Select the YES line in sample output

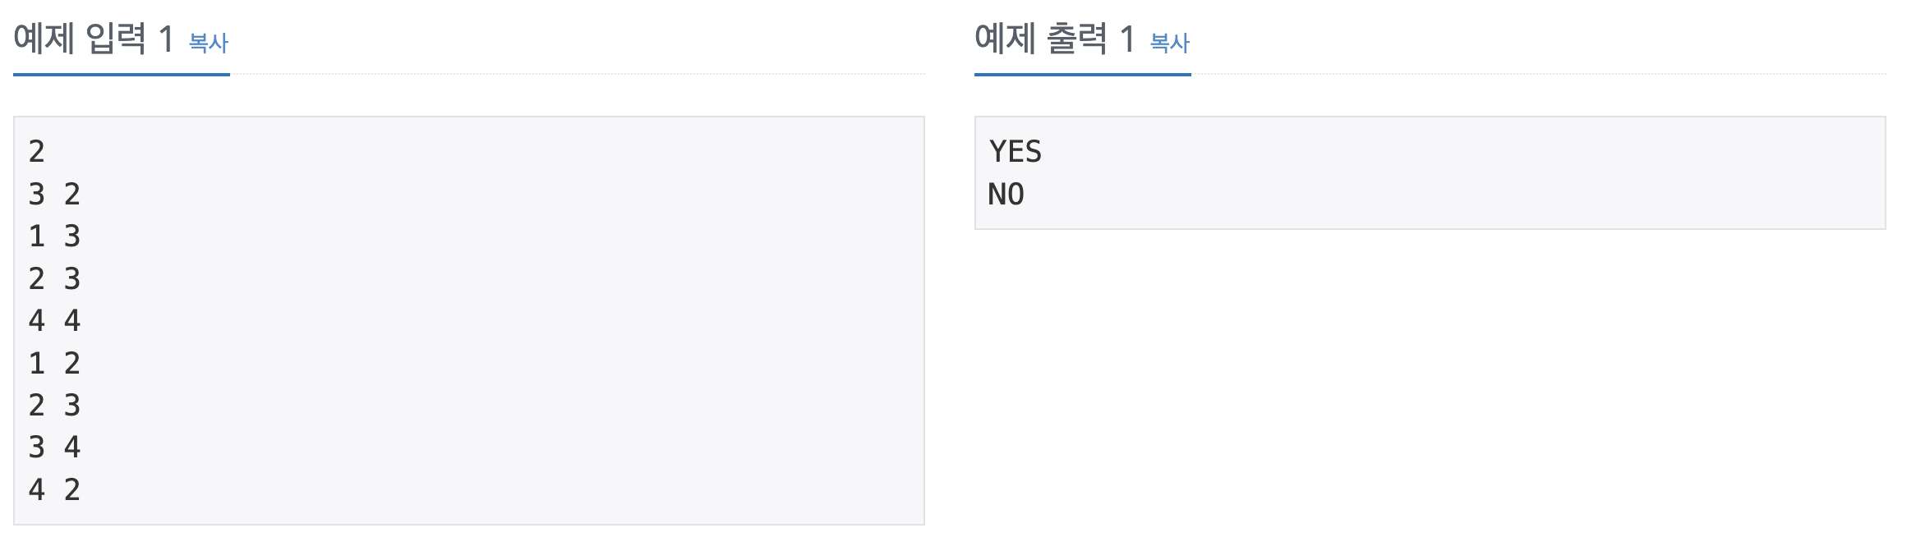click(1016, 152)
